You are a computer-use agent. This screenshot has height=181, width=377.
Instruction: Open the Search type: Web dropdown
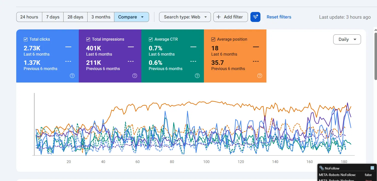[x=185, y=17]
